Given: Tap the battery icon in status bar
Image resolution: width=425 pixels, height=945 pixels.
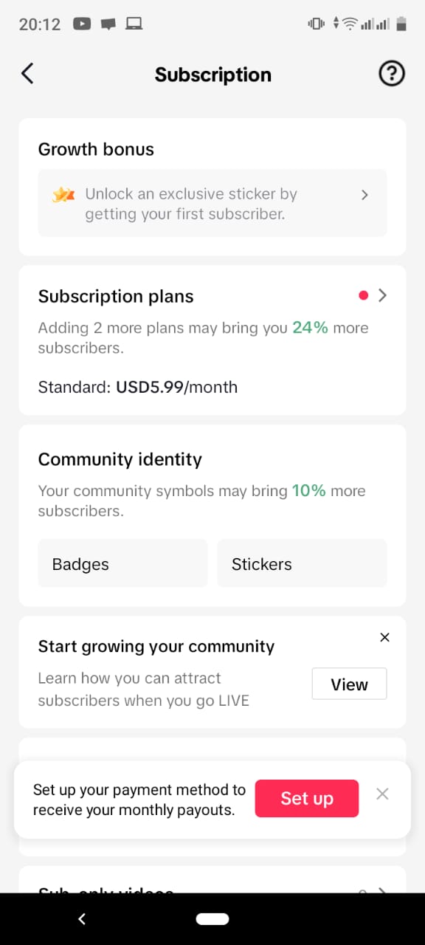Looking at the screenshot, I should click(x=401, y=24).
